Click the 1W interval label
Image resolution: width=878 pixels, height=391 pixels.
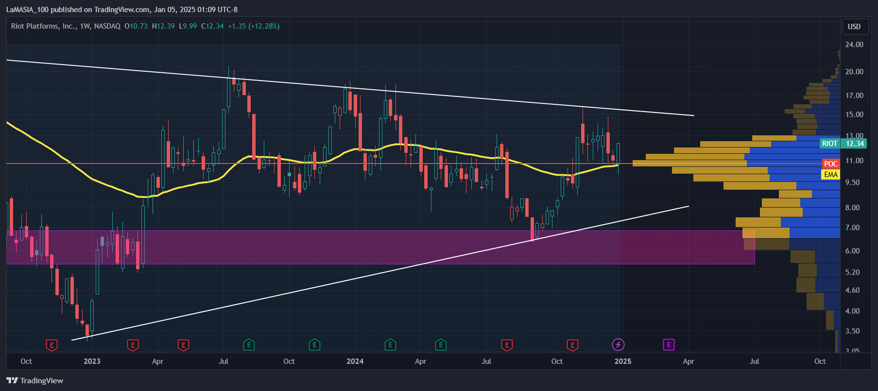(x=86, y=26)
